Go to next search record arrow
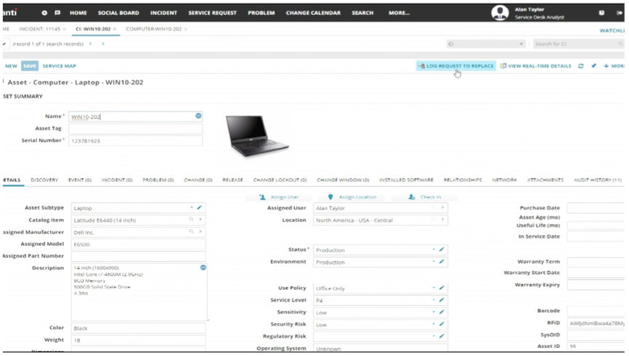The height and width of the screenshot is (356, 629). pos(103,44)
